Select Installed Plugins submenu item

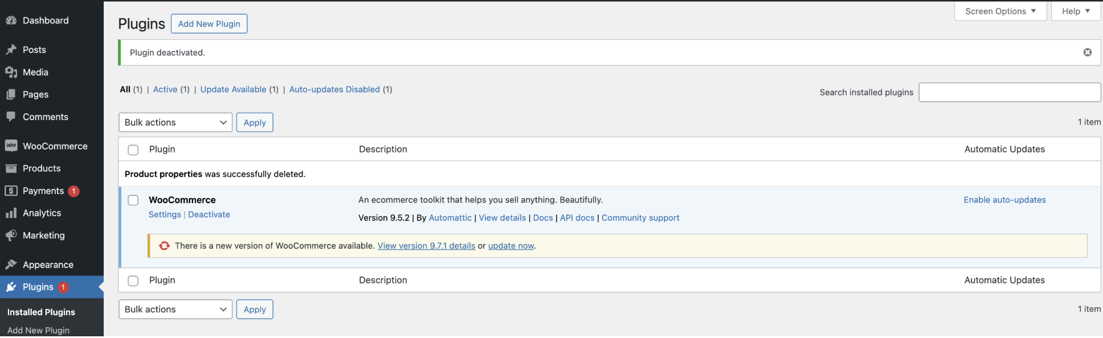(41, 312)
